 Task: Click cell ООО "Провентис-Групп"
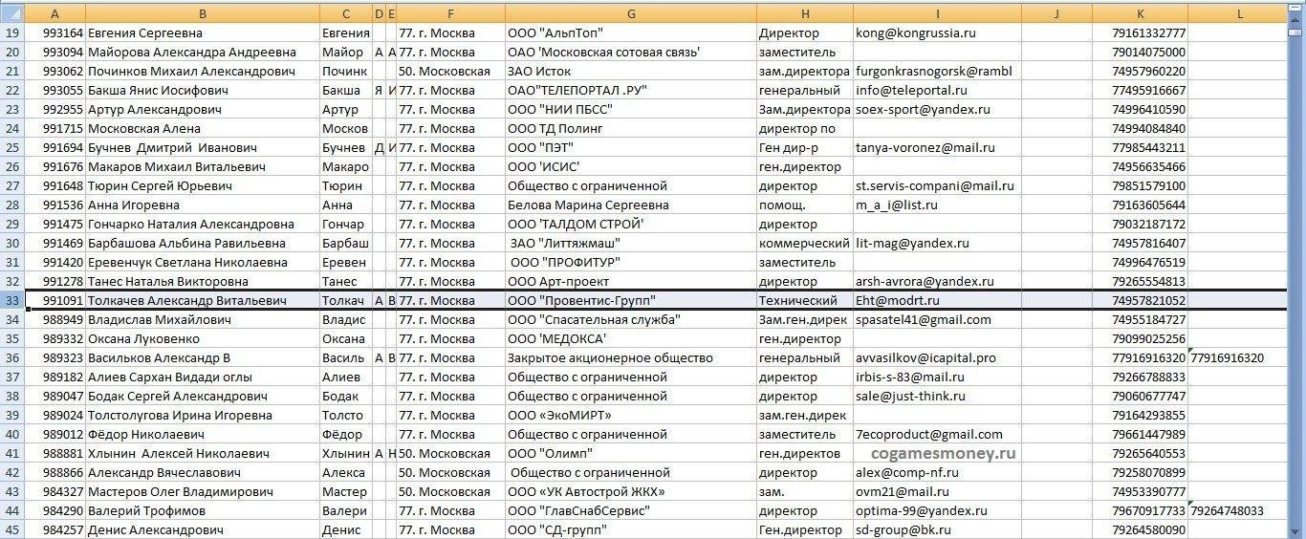[x=631, y=300]
